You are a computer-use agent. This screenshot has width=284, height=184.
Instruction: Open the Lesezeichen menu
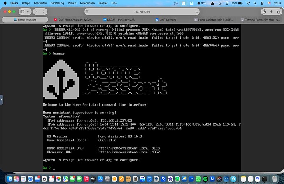tap(87, 2)
